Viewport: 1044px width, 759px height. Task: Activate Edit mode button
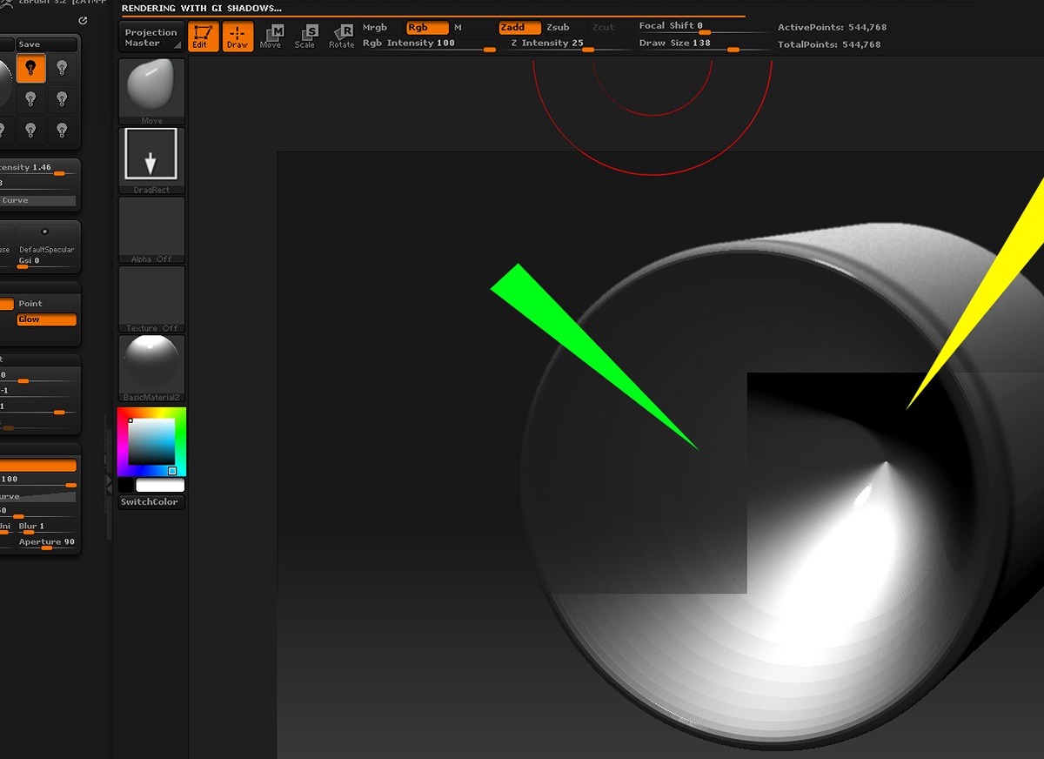click(204, 37)
